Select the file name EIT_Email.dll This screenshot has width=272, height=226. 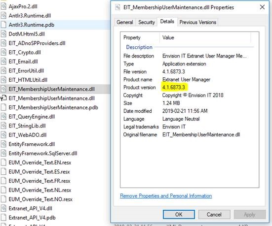(23, 62)
